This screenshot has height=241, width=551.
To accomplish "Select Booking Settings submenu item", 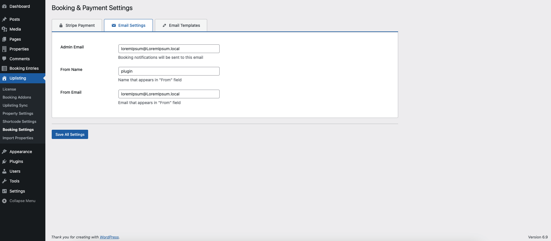I will (x=18, y=130).
